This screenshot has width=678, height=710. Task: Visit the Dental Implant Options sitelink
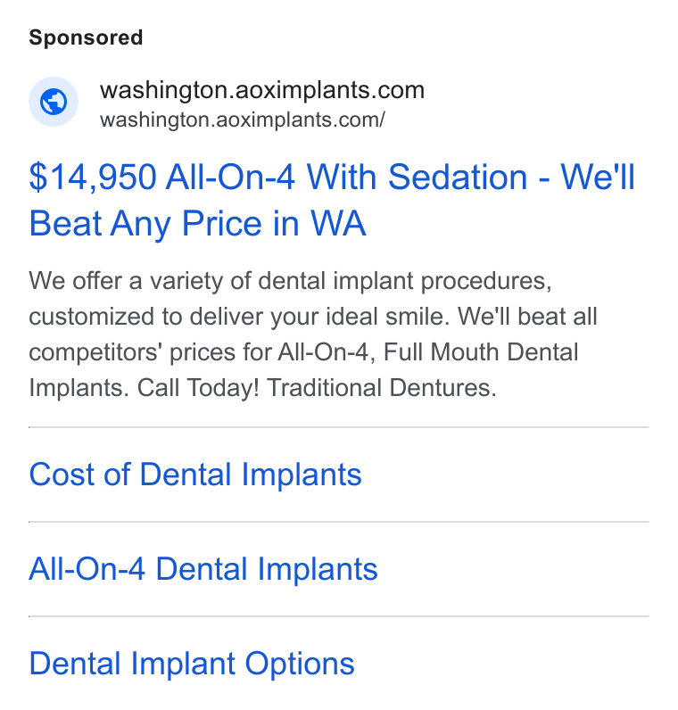point(192,664)
